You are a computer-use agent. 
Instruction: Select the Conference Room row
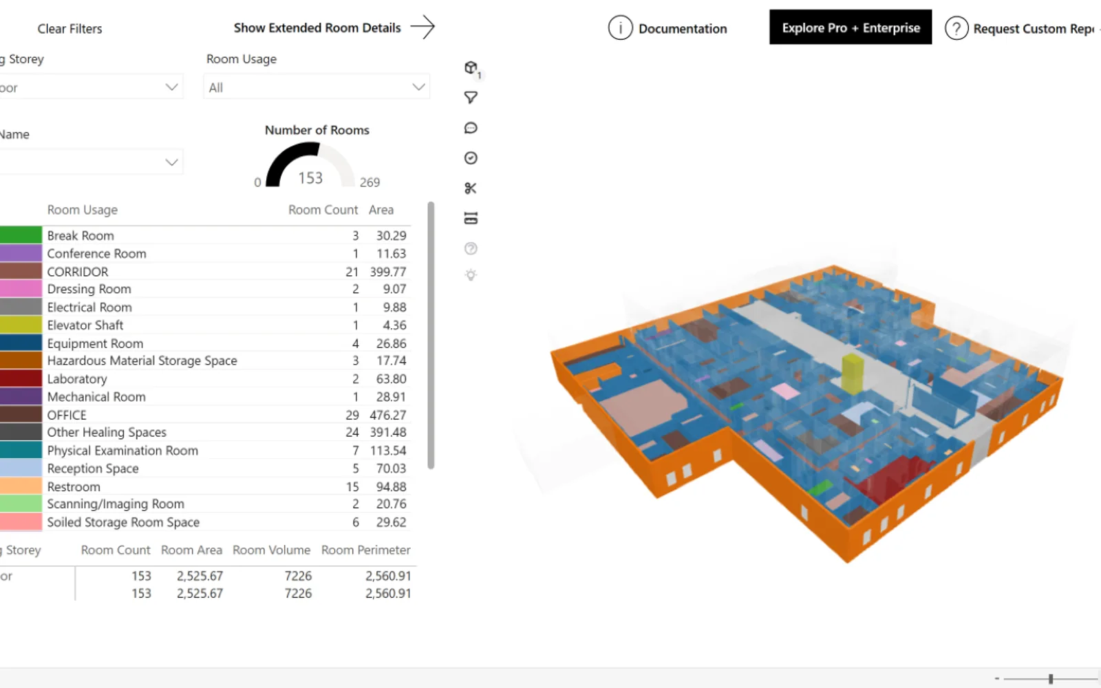[205, 253]
